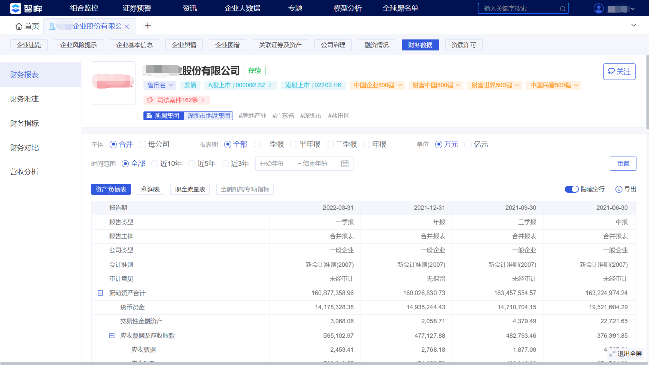
Task: Click the 智眸 logo icon
Action: [16, 8]
